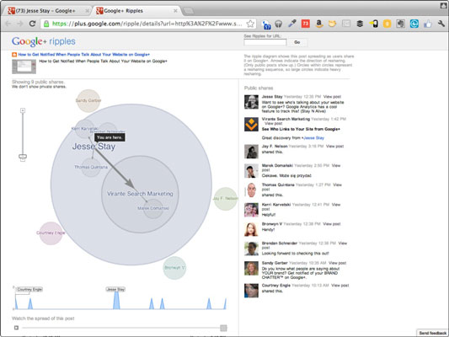
Task: Zoom out with the minus below ripple slider
Action: click(x=23, y=160)
